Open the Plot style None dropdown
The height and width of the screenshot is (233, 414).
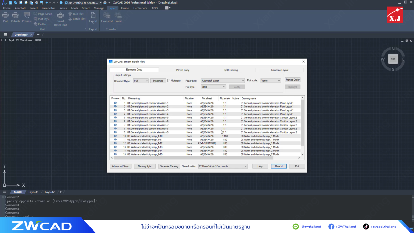(213, 87)
